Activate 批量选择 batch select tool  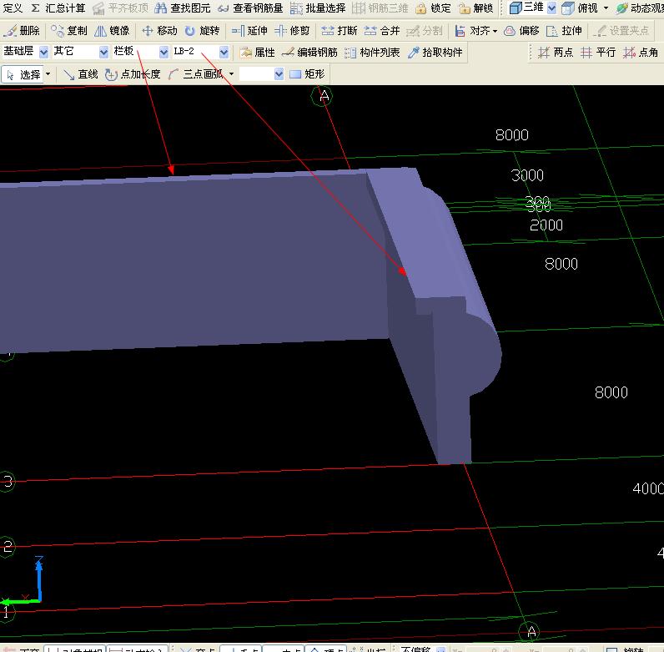point(318,8)
